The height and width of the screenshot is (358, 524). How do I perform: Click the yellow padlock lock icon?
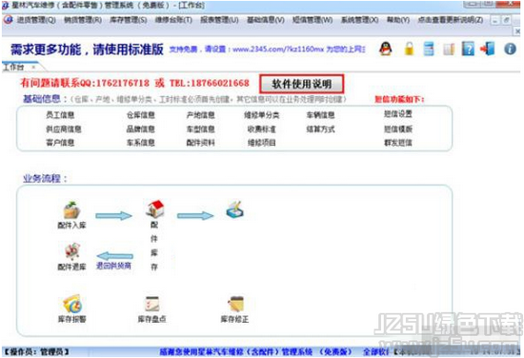tap(409, 49)
